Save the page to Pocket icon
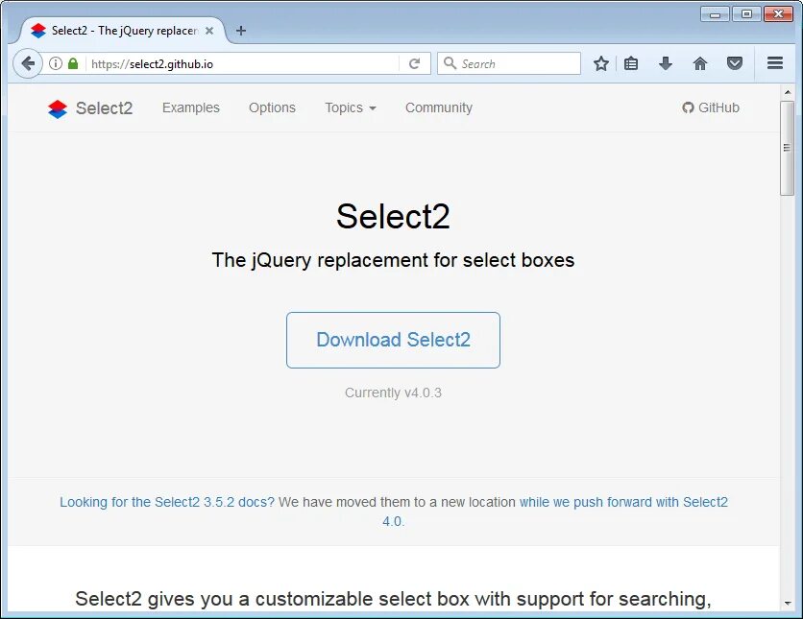The image size is (803, 619). click(x=735, y=63)
